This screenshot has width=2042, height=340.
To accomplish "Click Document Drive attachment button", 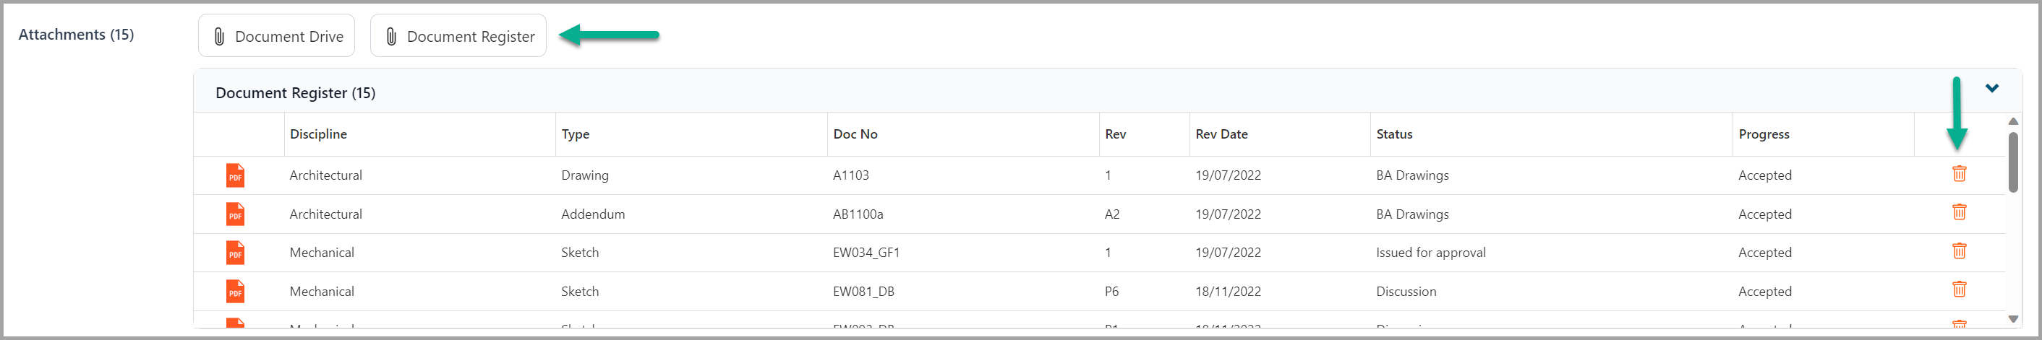I will click(x=277, y=35).
